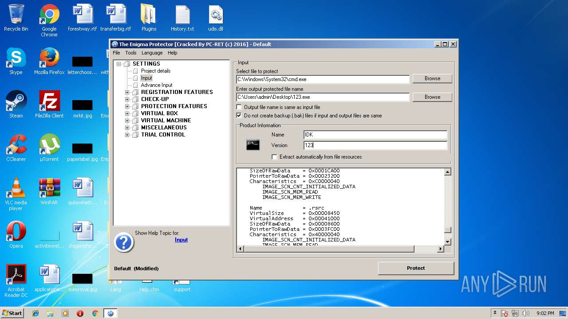Image resolution: width=568 pixels, height=319 pixels.
Task: Open mrkit.jpg desktop image
Action: point(83,108)
